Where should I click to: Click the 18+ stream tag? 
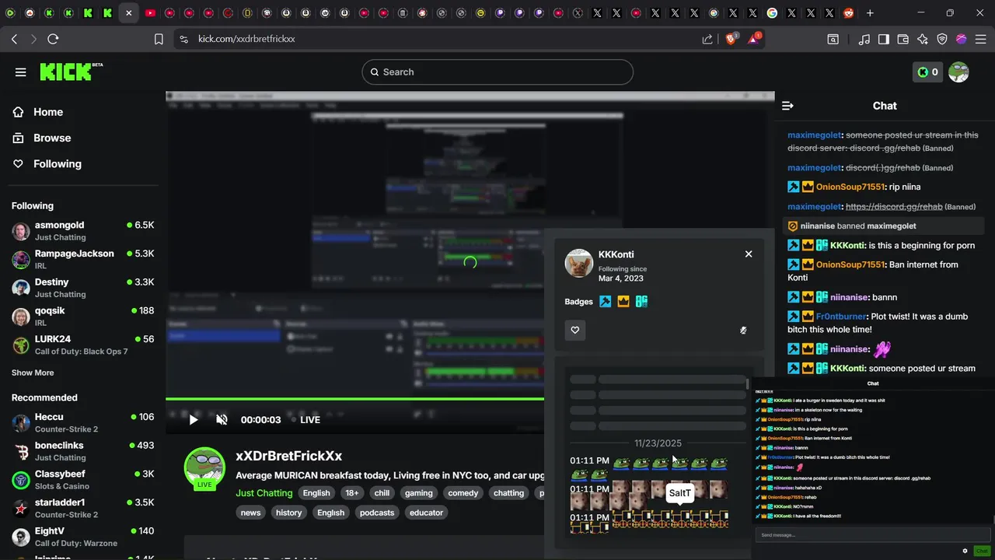[x=352, y=493]
